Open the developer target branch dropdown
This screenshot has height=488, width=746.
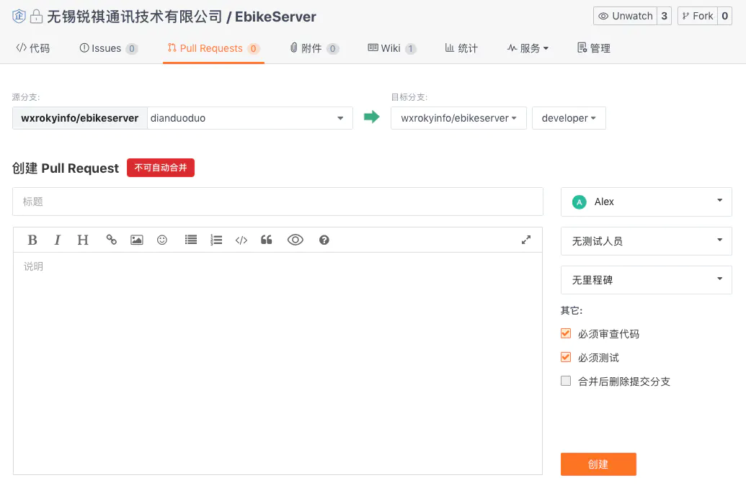pyautogui.click(x=568, y=118)
